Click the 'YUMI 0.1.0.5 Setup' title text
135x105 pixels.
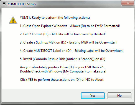point(22,4)
